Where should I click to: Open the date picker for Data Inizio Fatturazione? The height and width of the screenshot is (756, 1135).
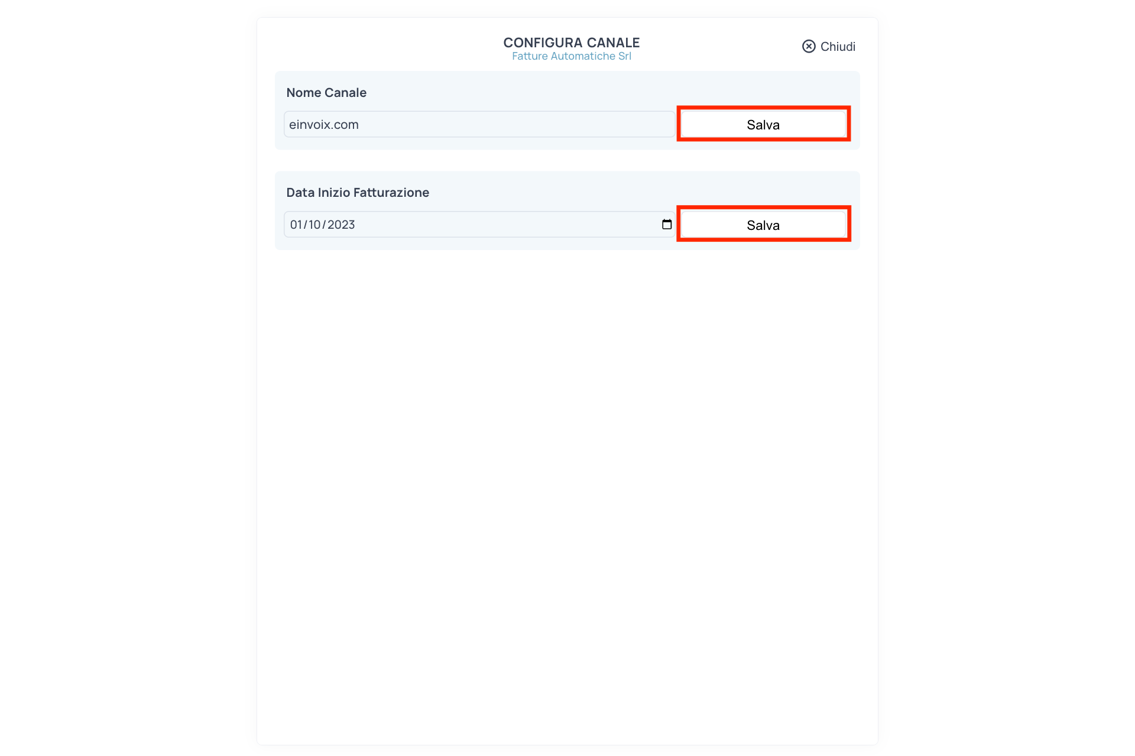coord(667,224)
